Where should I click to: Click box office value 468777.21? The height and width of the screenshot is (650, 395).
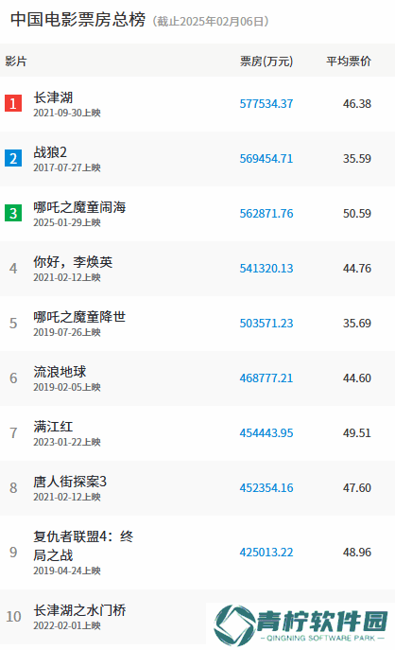click(x=266, y=378)
